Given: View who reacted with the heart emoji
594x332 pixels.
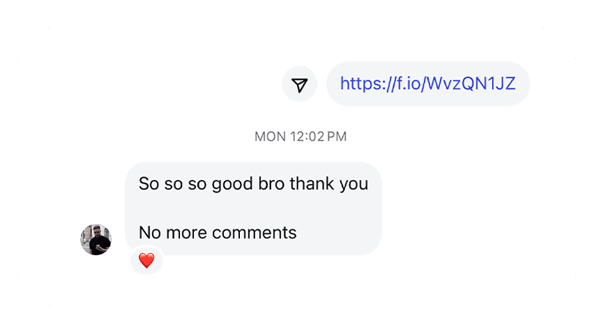Looking at the screenshot, I should (x=147, y=260).
